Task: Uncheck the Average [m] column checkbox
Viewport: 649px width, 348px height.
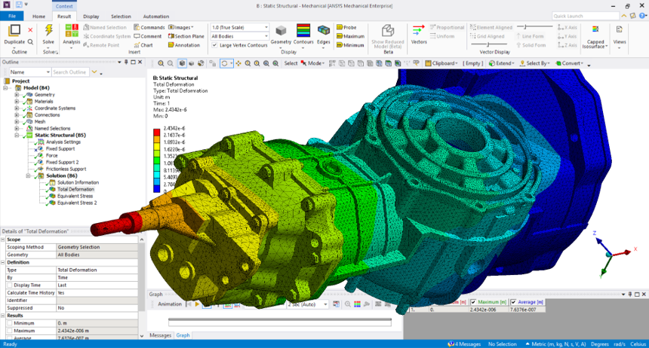Action: tap(515, 302)
